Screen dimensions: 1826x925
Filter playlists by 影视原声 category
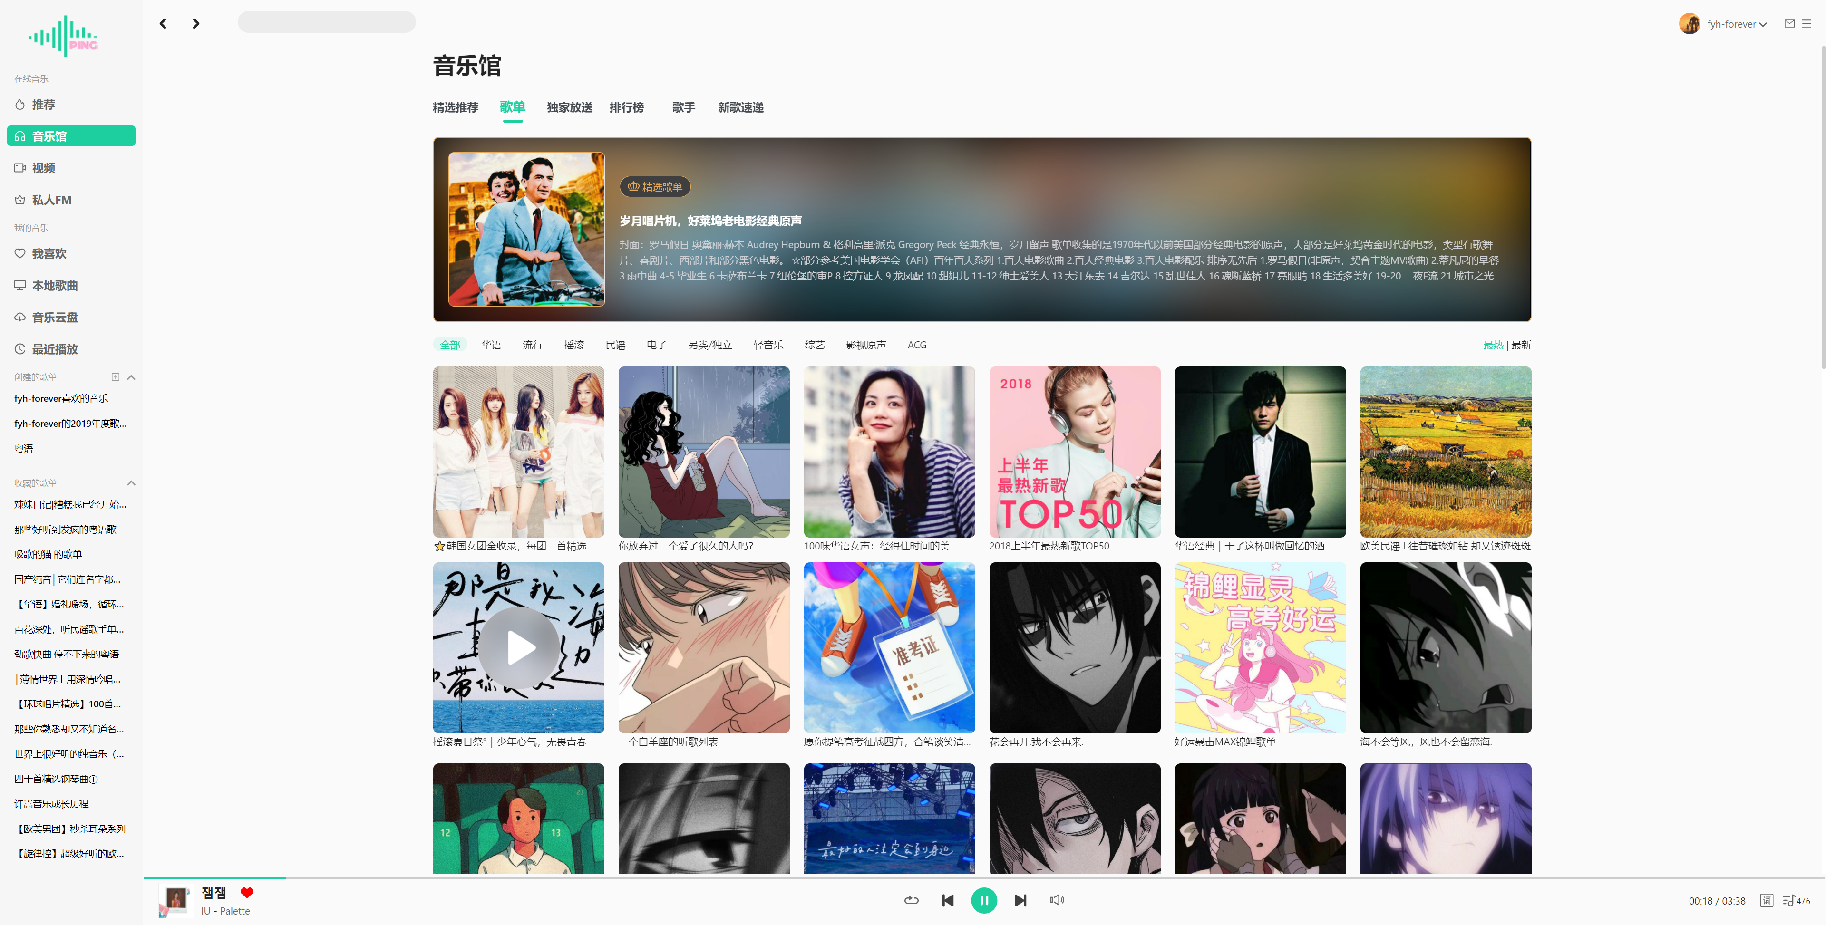point(865,345)
